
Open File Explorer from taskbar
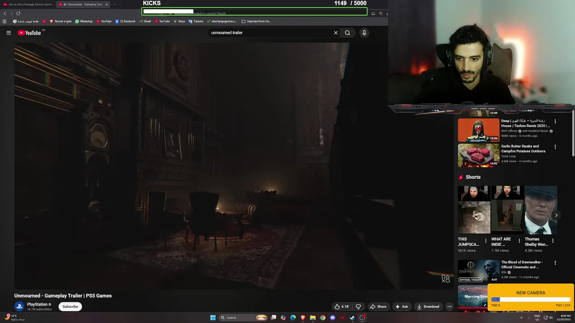pos(313,318)
